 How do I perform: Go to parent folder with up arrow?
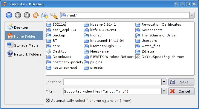(x=9, y=15)
